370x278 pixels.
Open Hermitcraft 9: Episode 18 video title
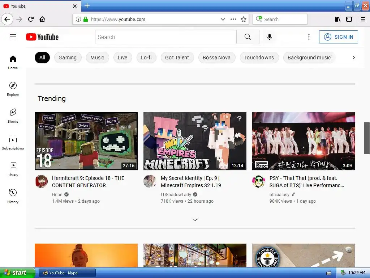point(88,182)
